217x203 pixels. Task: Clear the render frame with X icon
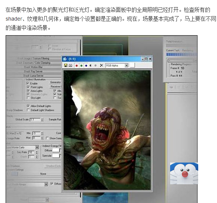coord(102,66)
